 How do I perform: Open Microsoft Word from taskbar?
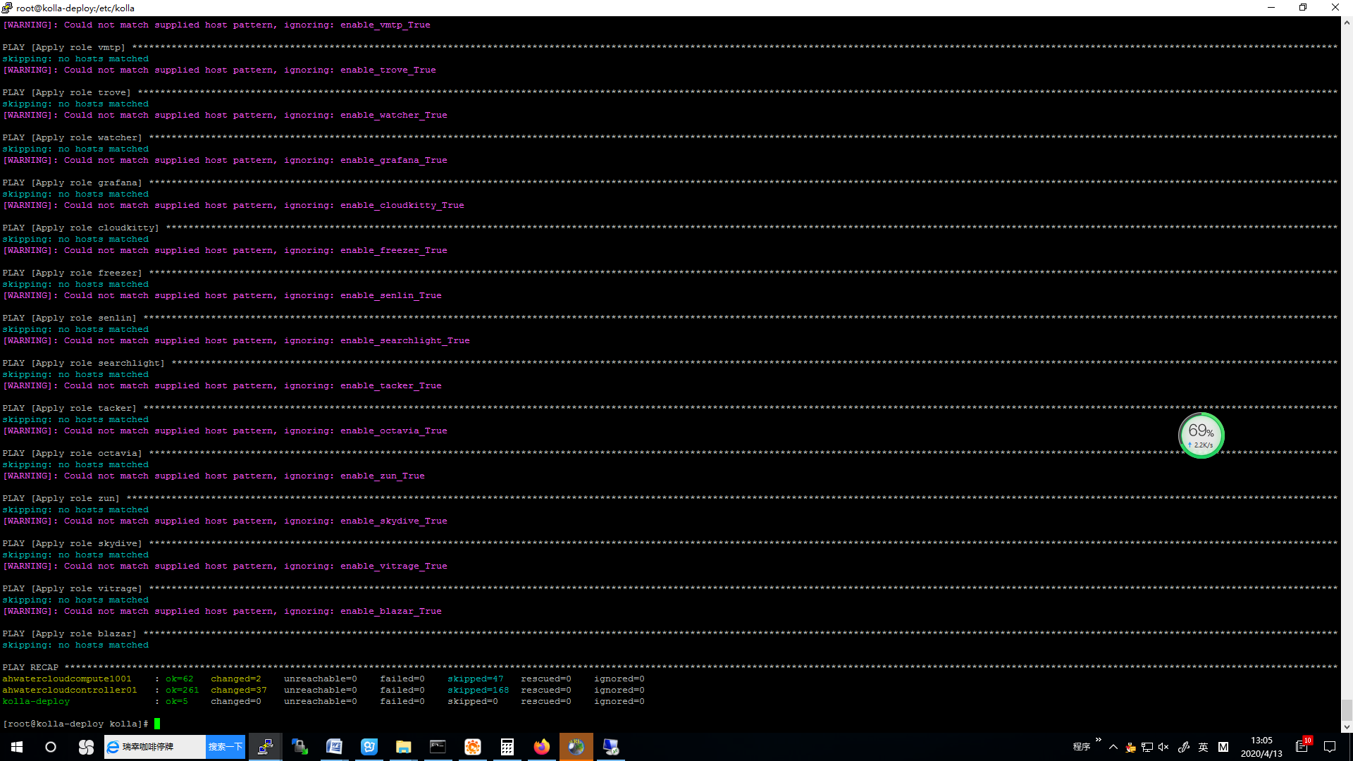click(x=334, y=747)
